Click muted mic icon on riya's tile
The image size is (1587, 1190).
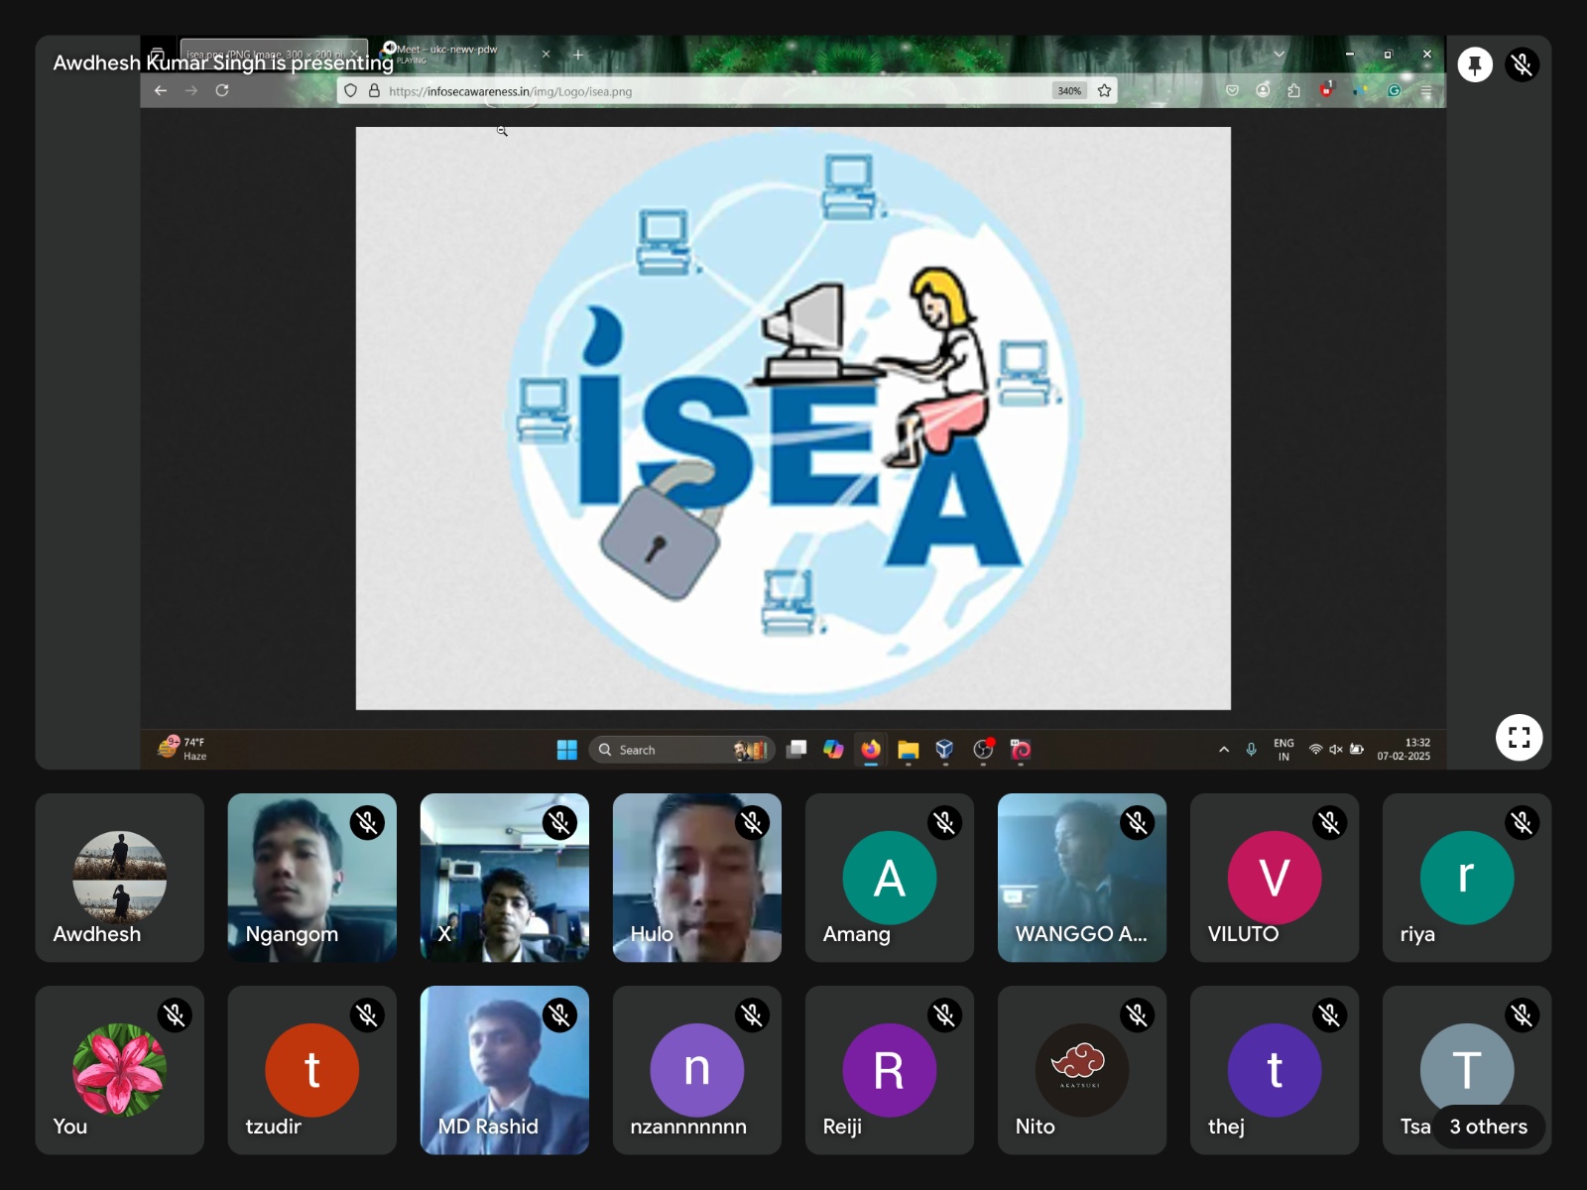point(1522,823)
